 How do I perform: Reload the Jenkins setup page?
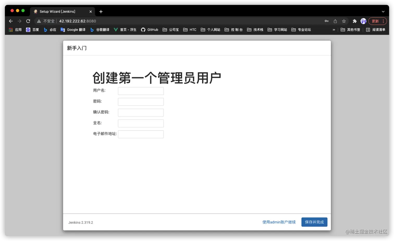pos(28,21)
